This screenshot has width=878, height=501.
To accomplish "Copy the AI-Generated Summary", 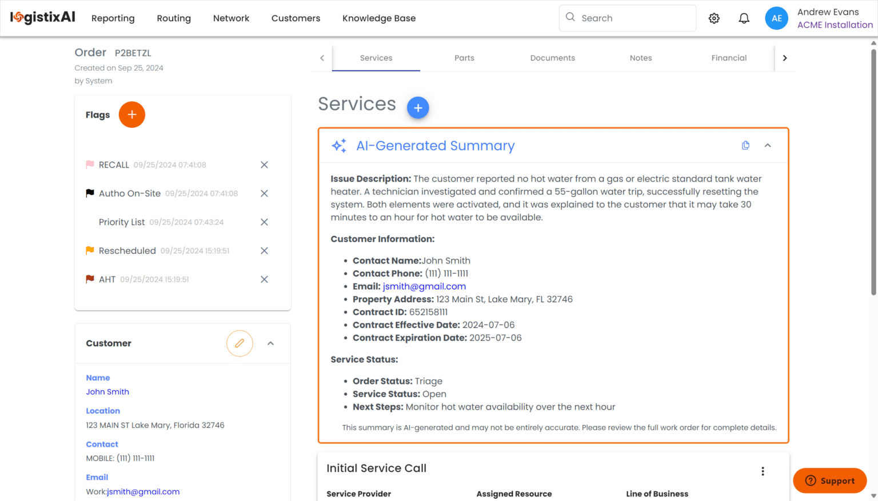I will pos(745,145).
